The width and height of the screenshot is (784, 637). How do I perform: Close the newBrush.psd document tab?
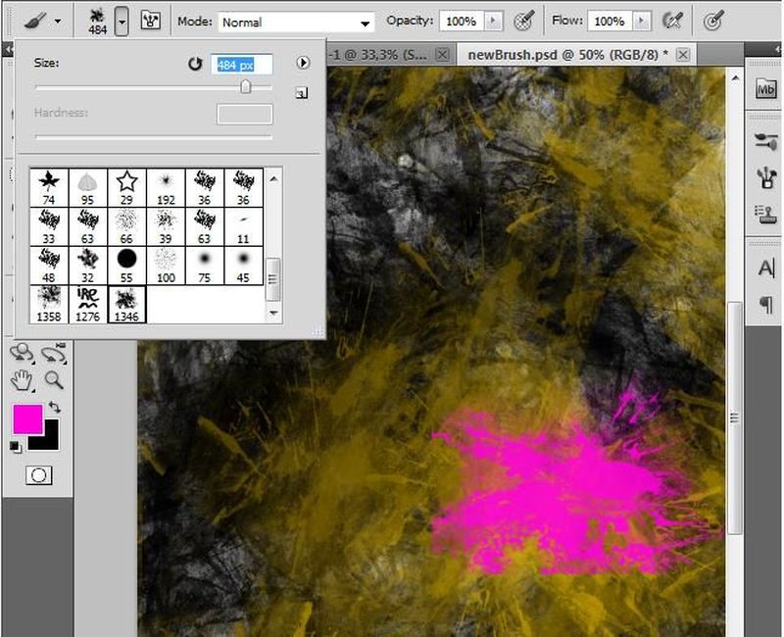click(x=683, y=55)
